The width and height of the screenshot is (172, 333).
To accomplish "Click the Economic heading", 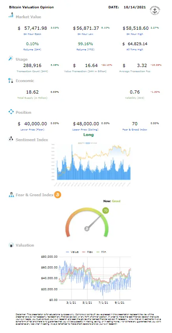I will point(25,81).
